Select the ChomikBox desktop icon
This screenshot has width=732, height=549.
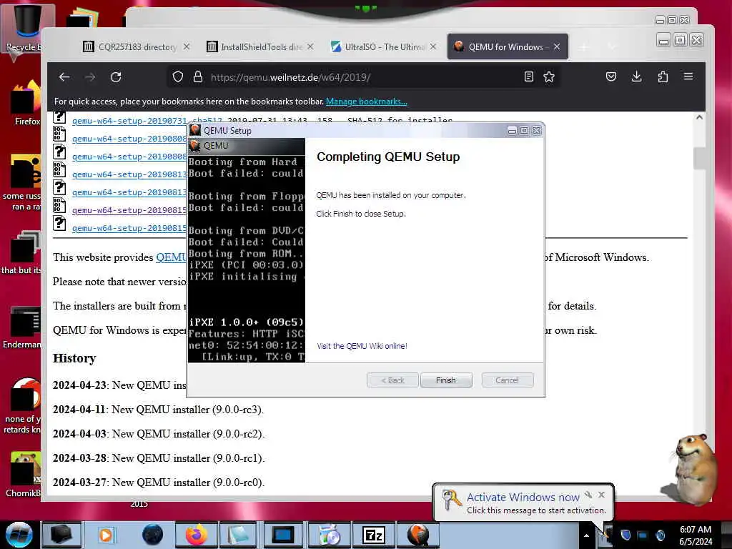[x=24, y=475]
